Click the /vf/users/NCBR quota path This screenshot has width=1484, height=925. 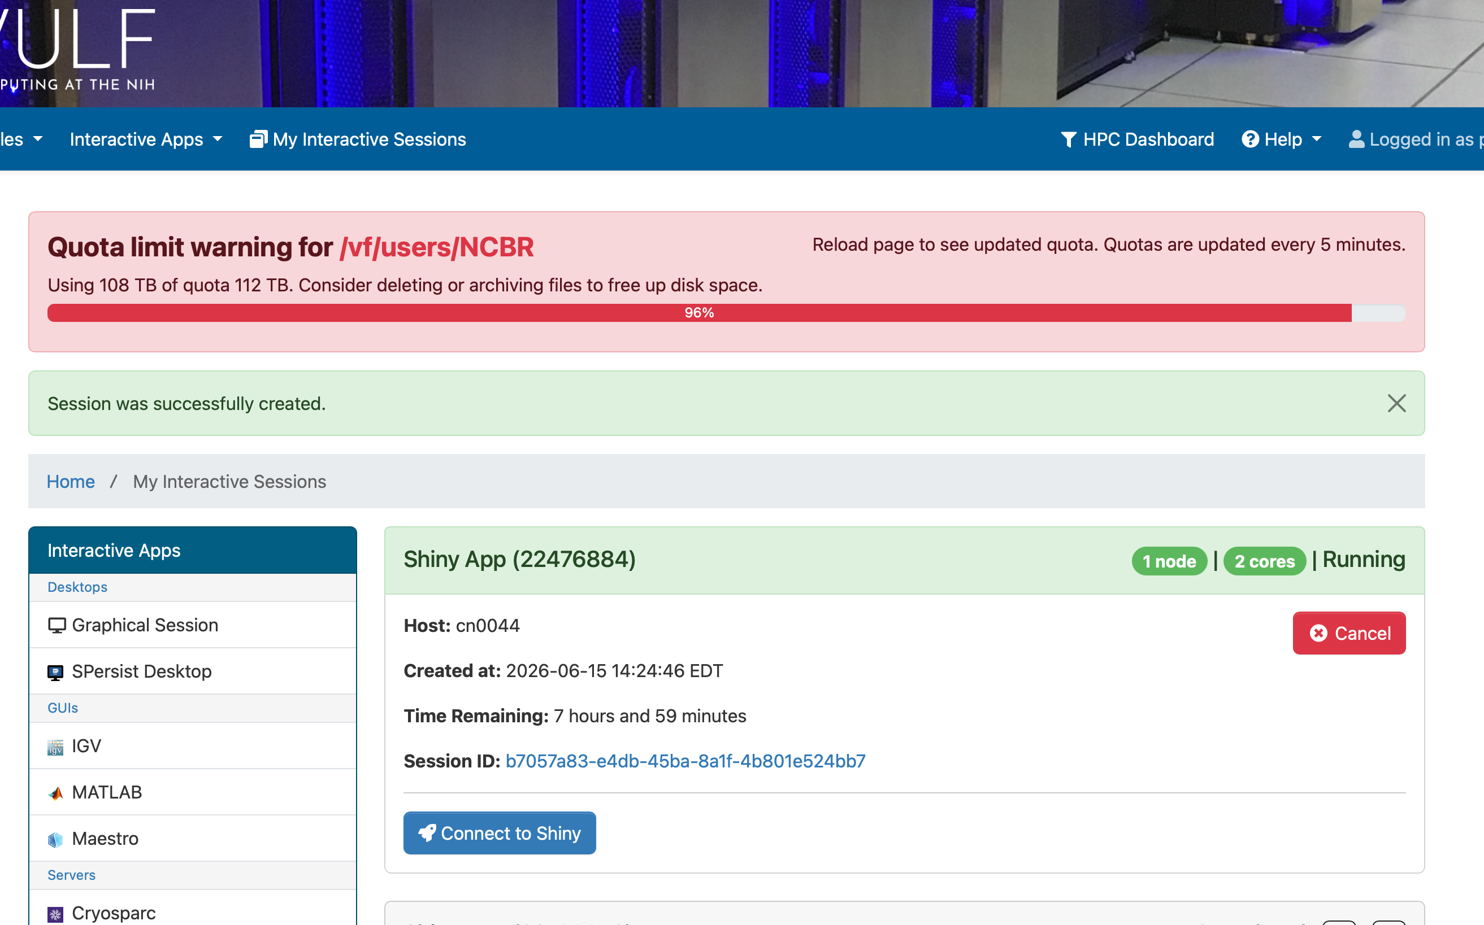point(437,247)
